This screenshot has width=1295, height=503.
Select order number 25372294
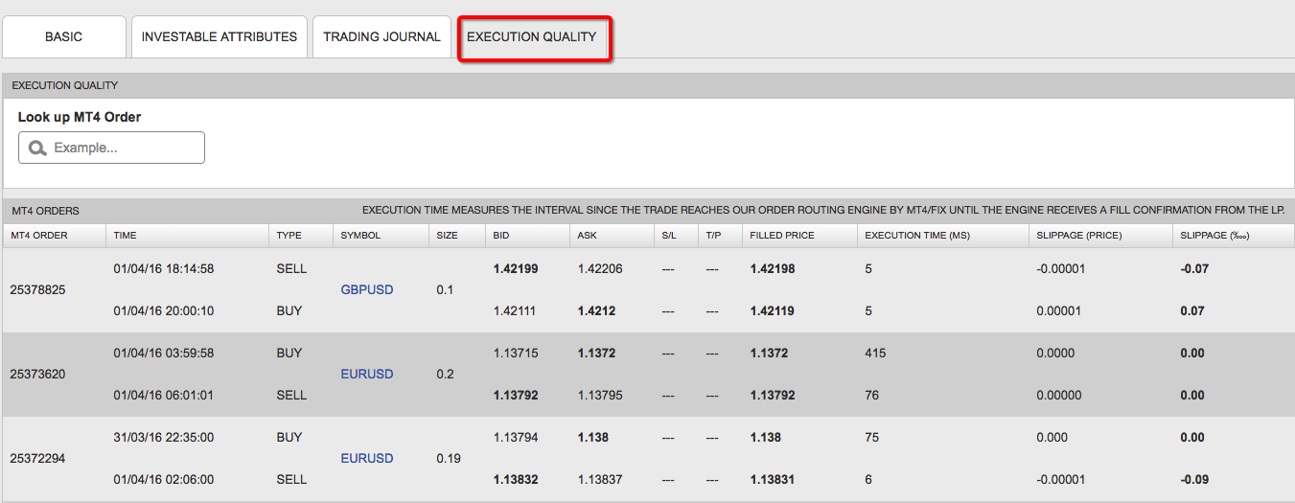coord(38,458)
